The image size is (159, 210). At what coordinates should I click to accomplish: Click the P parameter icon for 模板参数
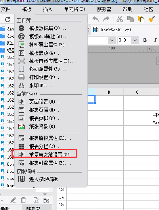pos(21,53)
